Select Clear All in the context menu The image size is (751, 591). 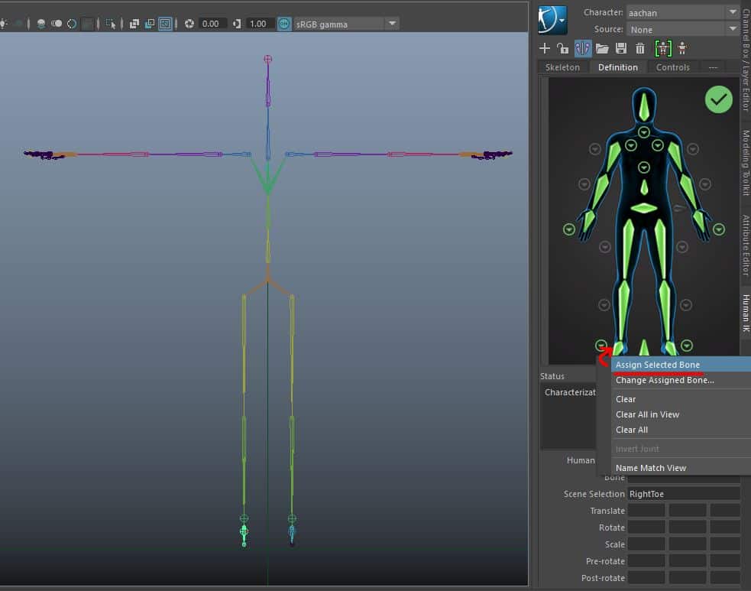631,430
